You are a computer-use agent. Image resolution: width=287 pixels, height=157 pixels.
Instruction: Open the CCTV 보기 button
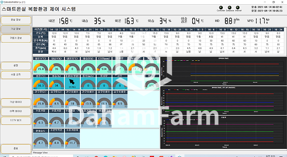(x=16, y=121)
